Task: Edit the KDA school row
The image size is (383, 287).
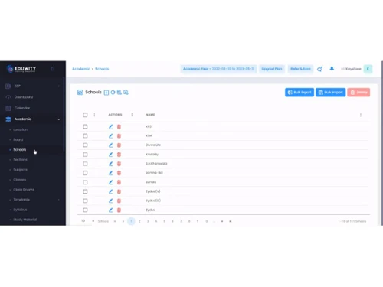Action: pos(110,136)
